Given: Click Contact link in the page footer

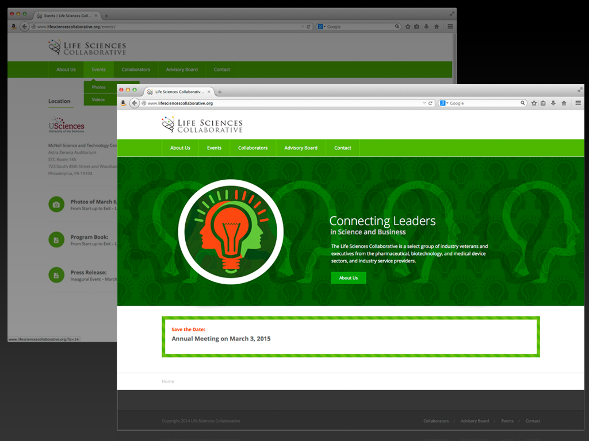Looking at the screenshot, I should pos(533,421).
